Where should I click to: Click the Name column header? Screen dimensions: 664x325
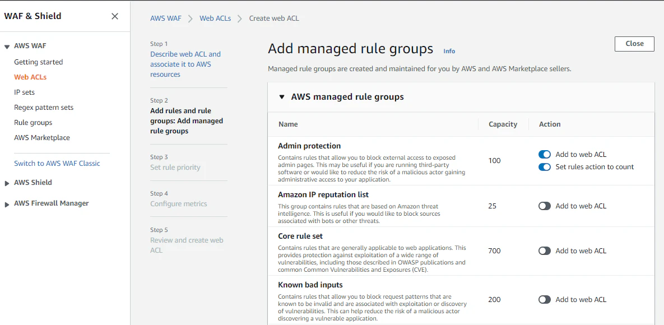pos(288,124)
